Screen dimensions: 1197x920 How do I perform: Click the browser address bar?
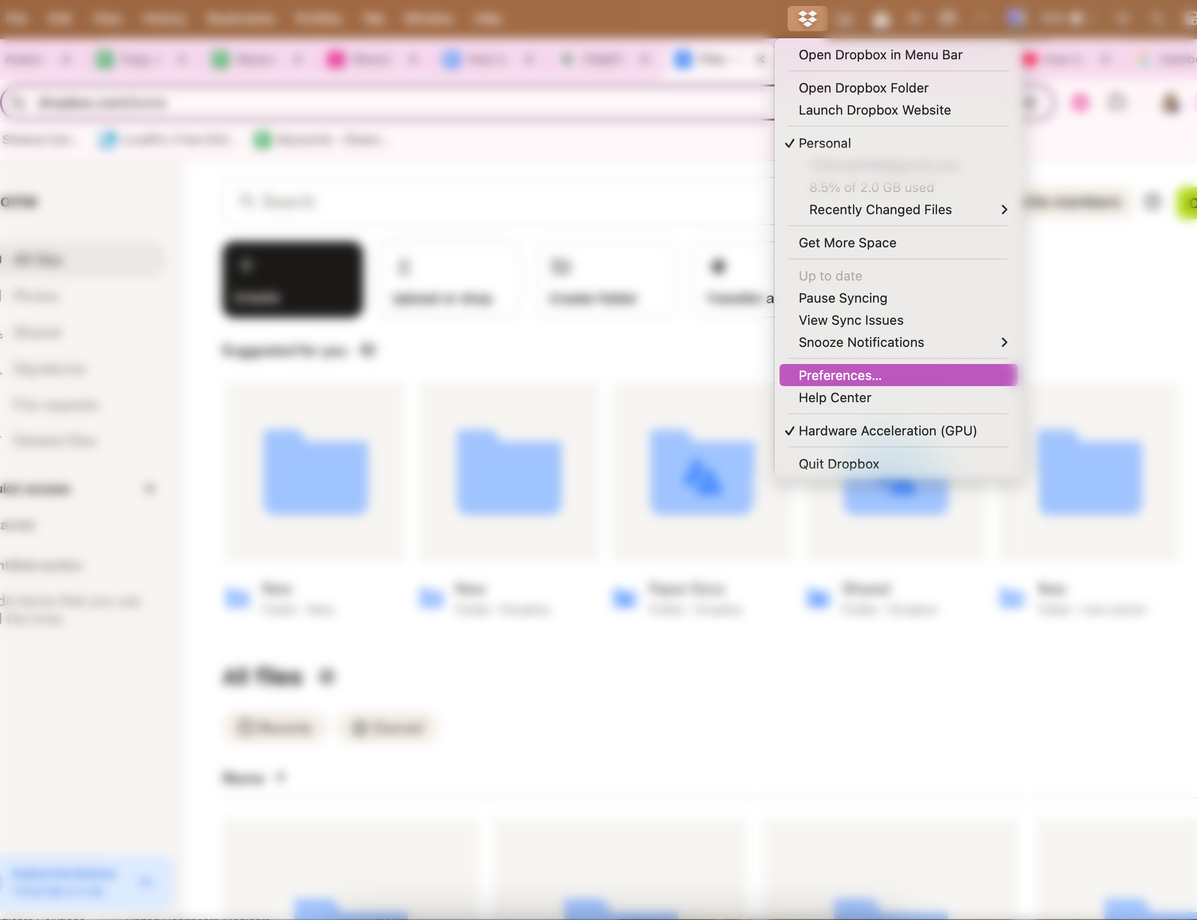[x=383, y=103]
